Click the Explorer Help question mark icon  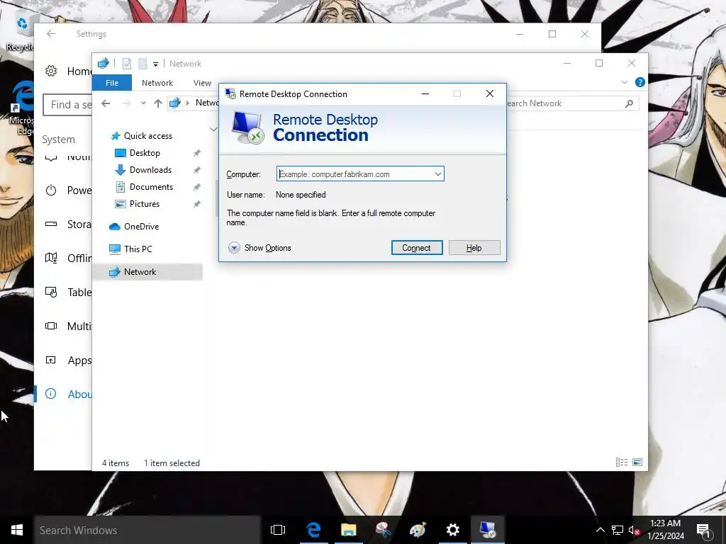[x=640, y=82]
